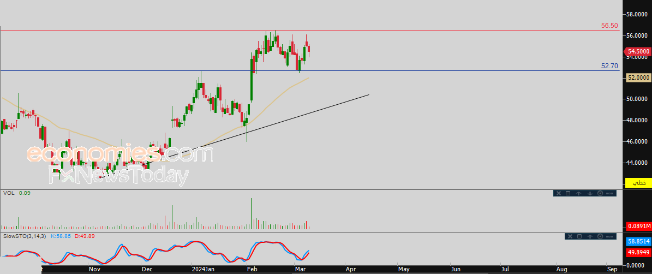Click the Apr date axis label
The height and width of the screenshot is (274, 652).
tap(350, 270)
